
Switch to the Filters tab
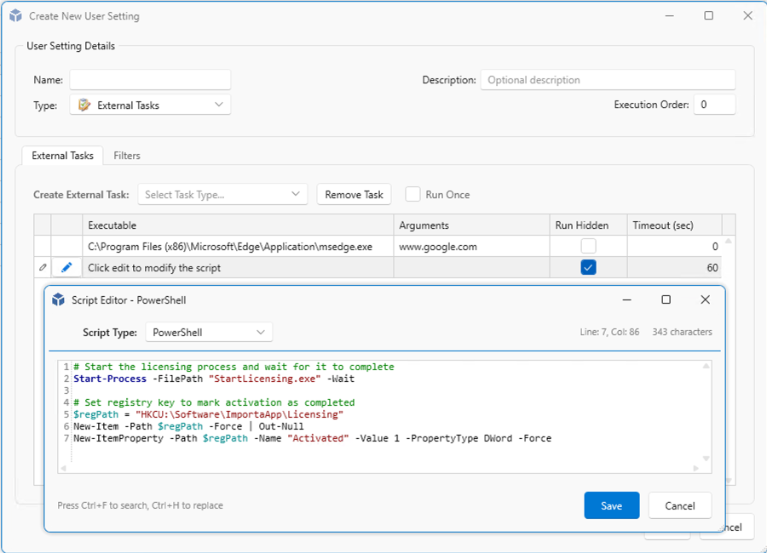click(x=127, y=156)
